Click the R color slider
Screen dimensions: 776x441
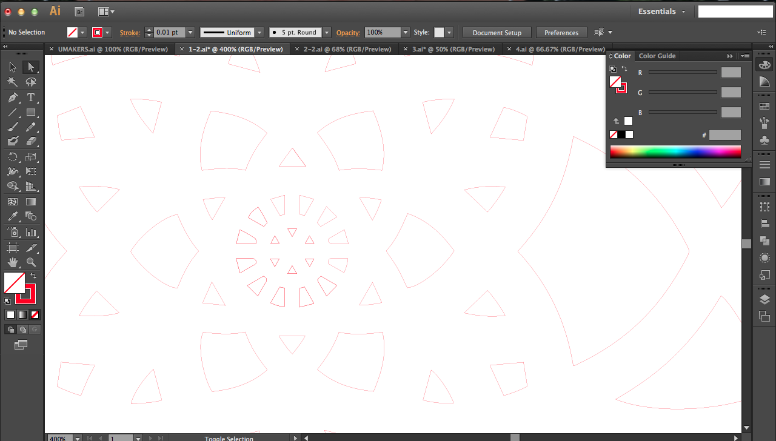pyautogui.click(x=683, y=73)
